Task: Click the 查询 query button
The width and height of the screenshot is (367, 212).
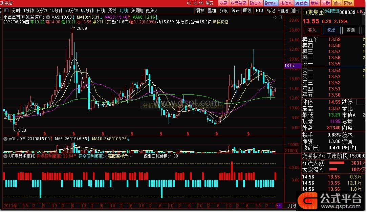Action: (351, 30)
